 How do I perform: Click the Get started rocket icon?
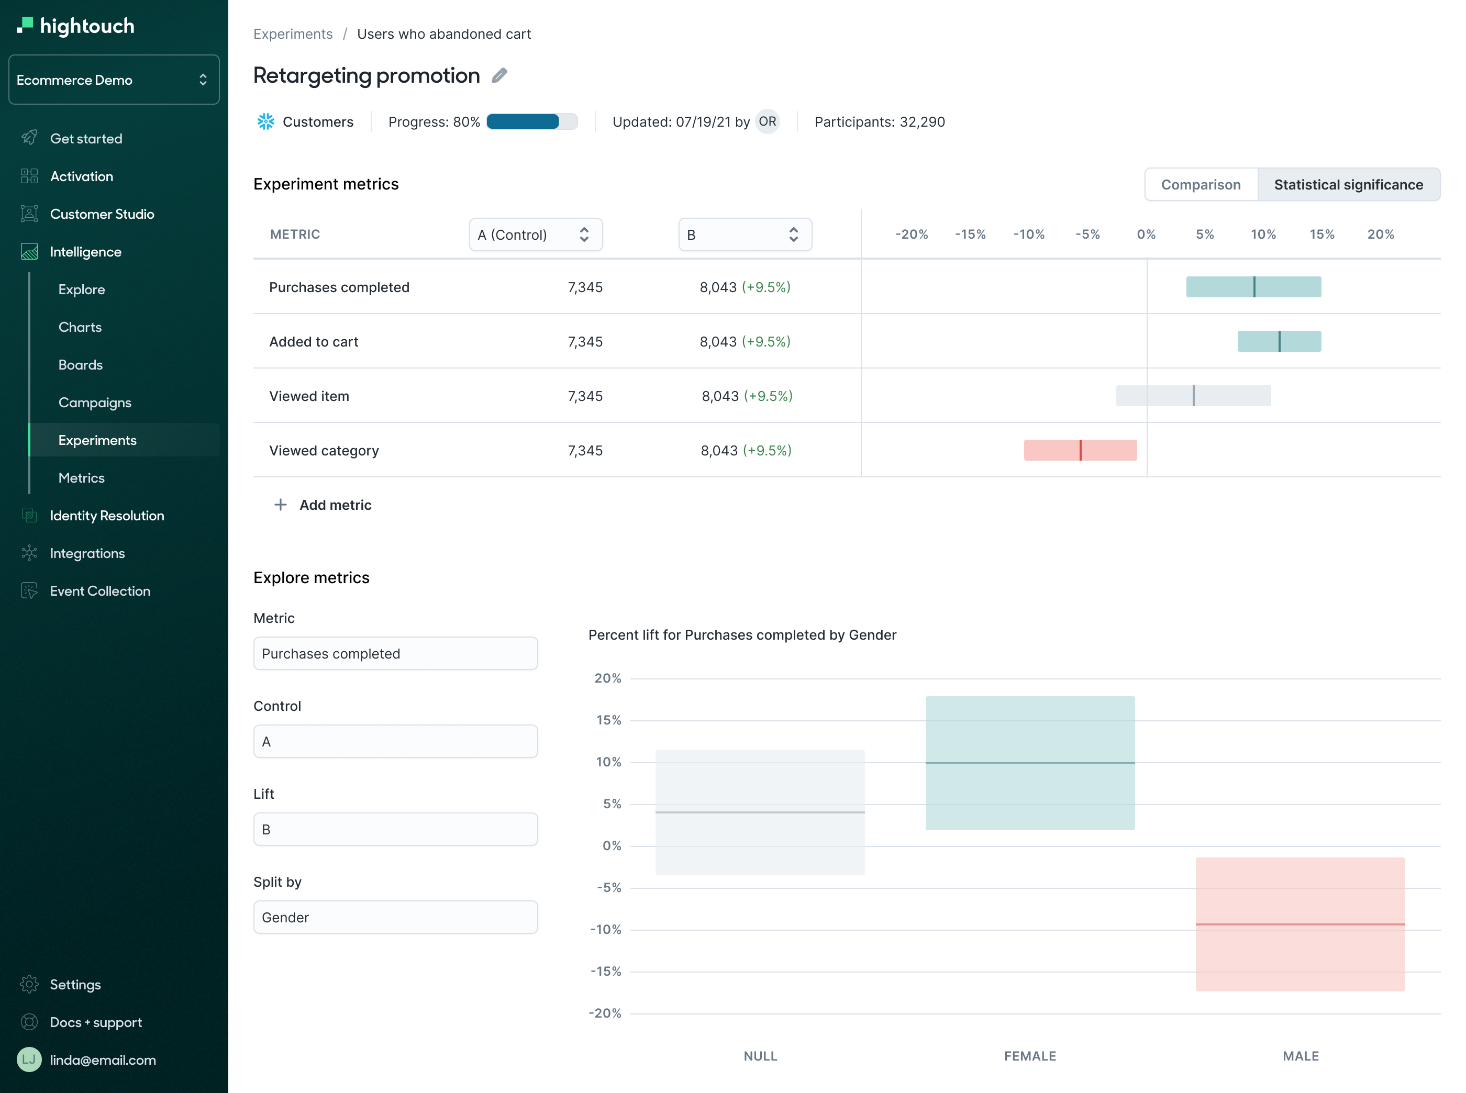point(29,138)
